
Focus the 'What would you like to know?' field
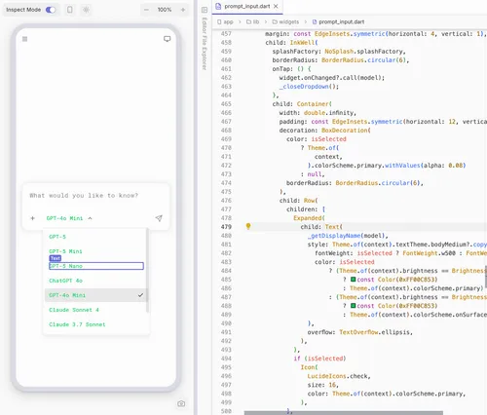tap(95, 196)
